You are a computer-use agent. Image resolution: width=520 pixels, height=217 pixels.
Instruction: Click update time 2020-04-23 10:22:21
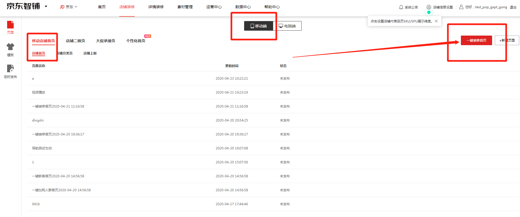coord(232,79)
